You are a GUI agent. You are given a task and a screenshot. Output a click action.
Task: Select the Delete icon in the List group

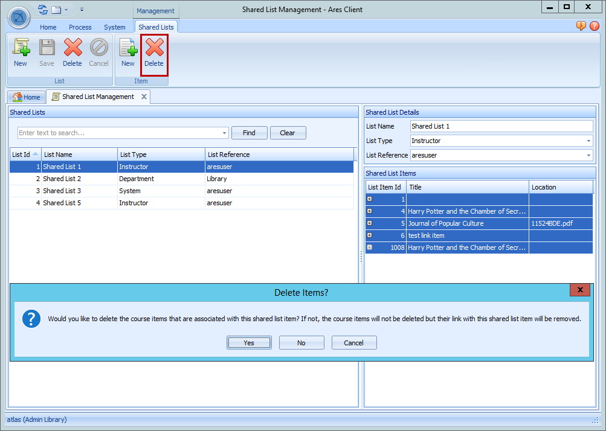(x=73, y=54)
